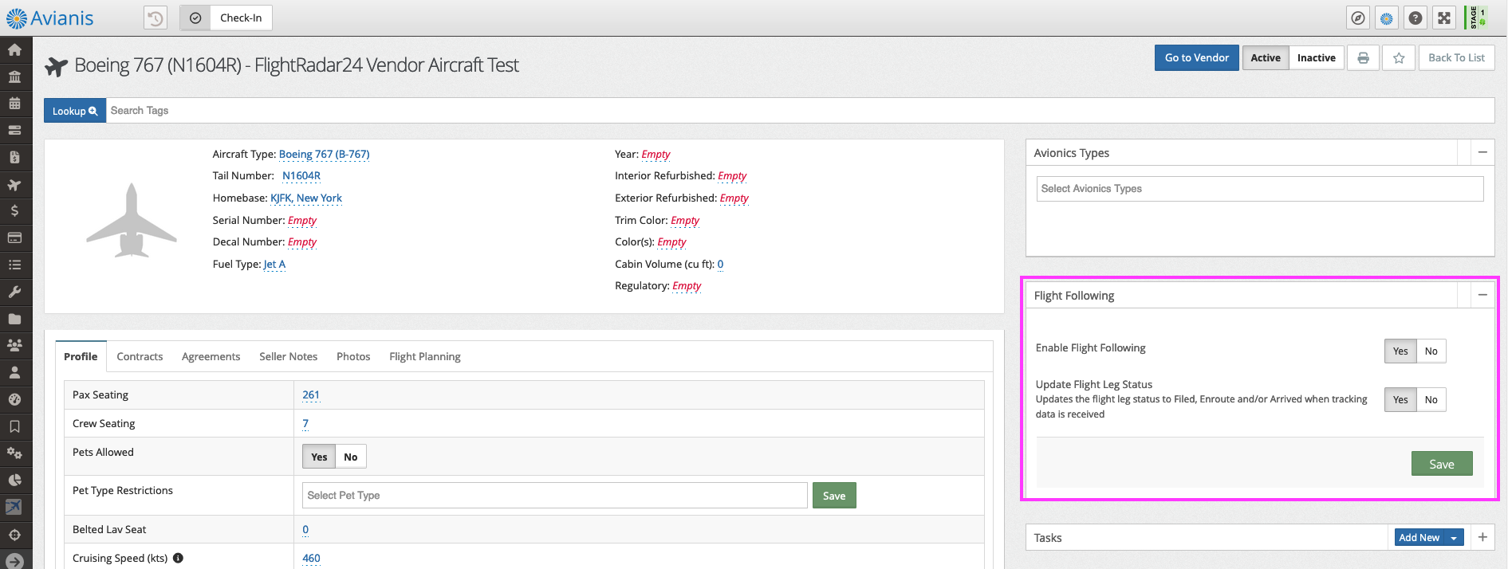Open the crosshair target sidebar icon
Screen dimensions: 1508x569
pos(14,535)
